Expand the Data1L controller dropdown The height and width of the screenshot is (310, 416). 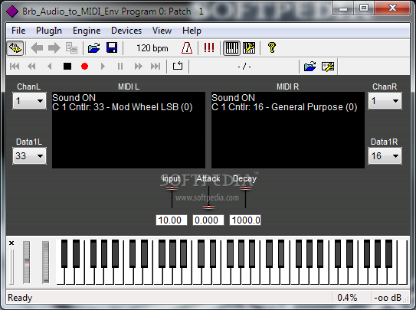[29, 156]
